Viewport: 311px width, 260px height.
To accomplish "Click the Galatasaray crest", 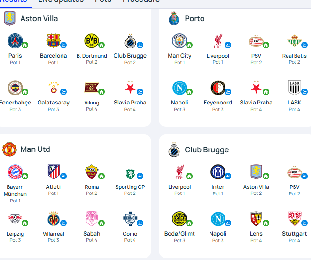I will tap(54, 88).
